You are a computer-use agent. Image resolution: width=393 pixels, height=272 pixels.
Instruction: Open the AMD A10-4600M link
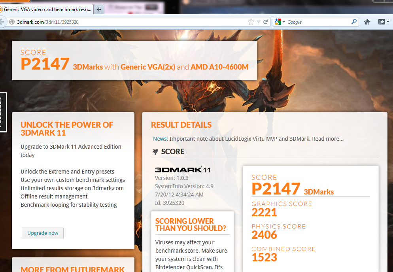pos(219,67)
